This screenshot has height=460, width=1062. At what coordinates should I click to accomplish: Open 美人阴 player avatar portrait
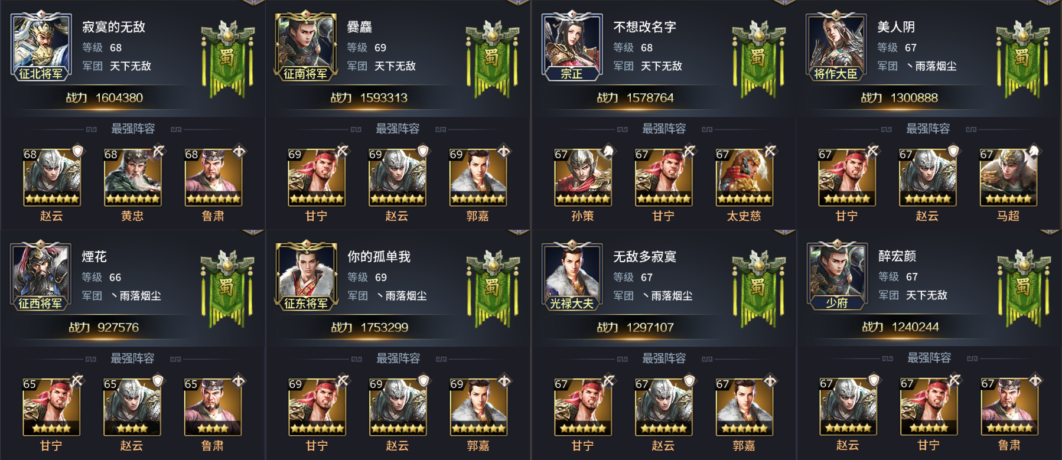coord(835,46)
